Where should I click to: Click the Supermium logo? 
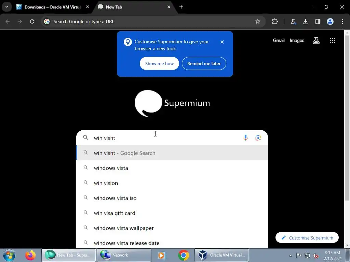pyautogui.click(x=172, y=103)
